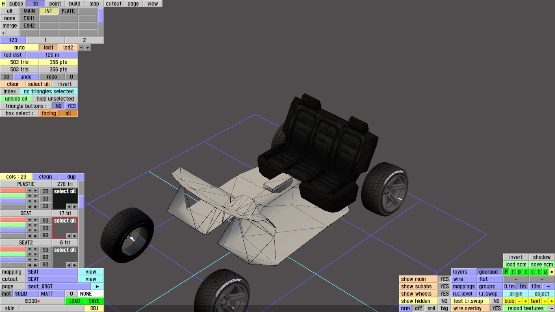Click the reload textures button
555x312 pixels.
[525, 308]
